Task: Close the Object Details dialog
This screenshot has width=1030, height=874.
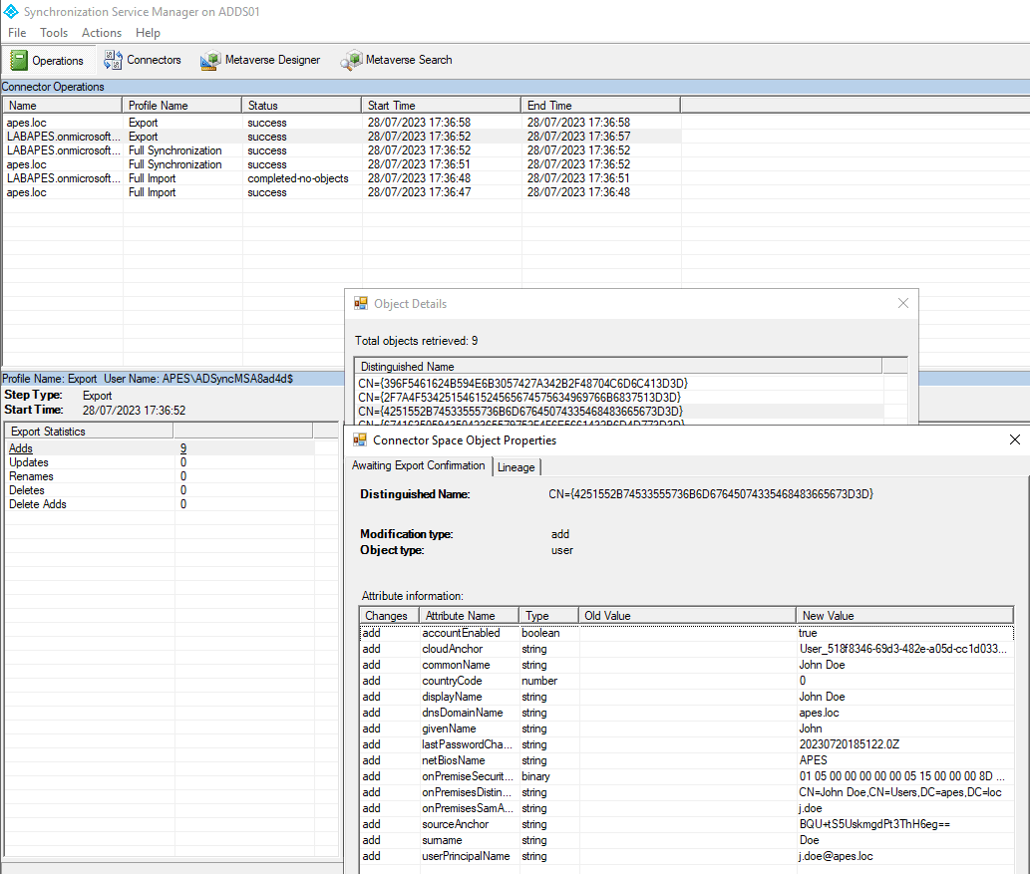Action: click(x=903, y=303)
